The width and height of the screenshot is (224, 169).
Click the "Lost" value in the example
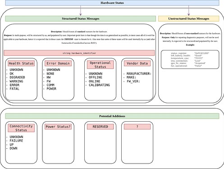(x=197, y=61)
